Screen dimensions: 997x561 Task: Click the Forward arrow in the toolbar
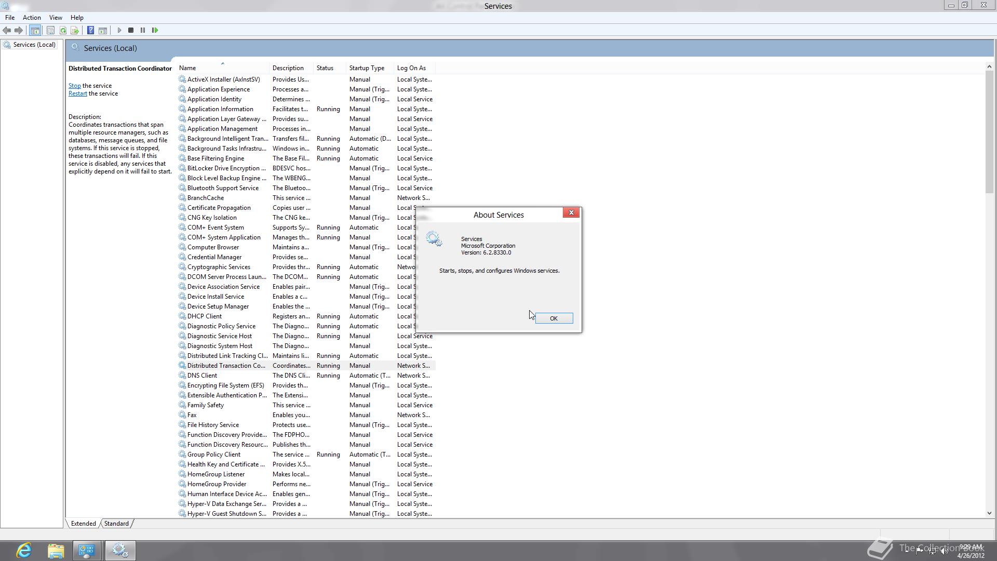point(19,30)
